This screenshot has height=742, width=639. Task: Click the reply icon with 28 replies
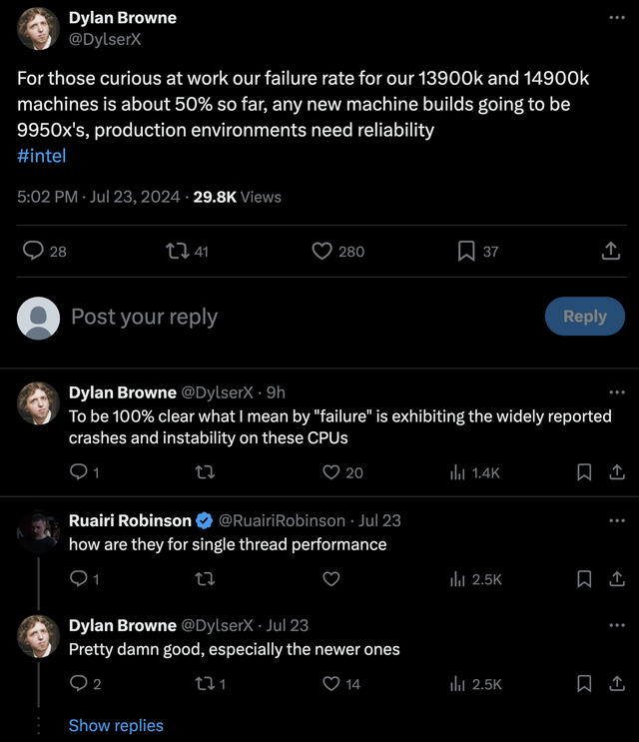[34, 252]
